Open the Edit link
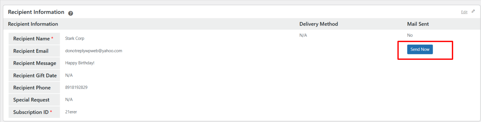481x122 pixels. coord(464,12)
